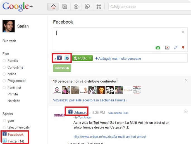Open the urban.ro la-multi-ani-tori-amos URL
The image size is (191, 144).
[x=110, y=136]
